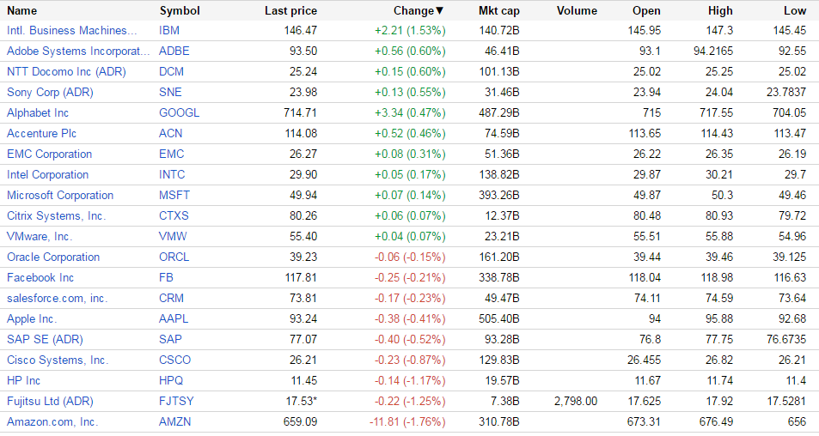Sort by the Open column header
819x436 pixels.
(x=646, y=11)
